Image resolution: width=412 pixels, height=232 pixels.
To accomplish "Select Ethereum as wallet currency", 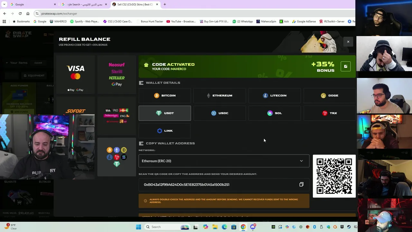I will (220, 95).
